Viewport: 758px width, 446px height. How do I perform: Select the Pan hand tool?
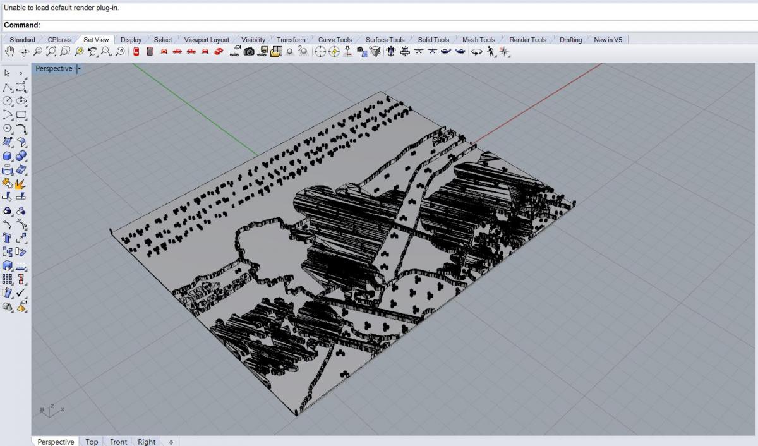click(x=10, y=52)
